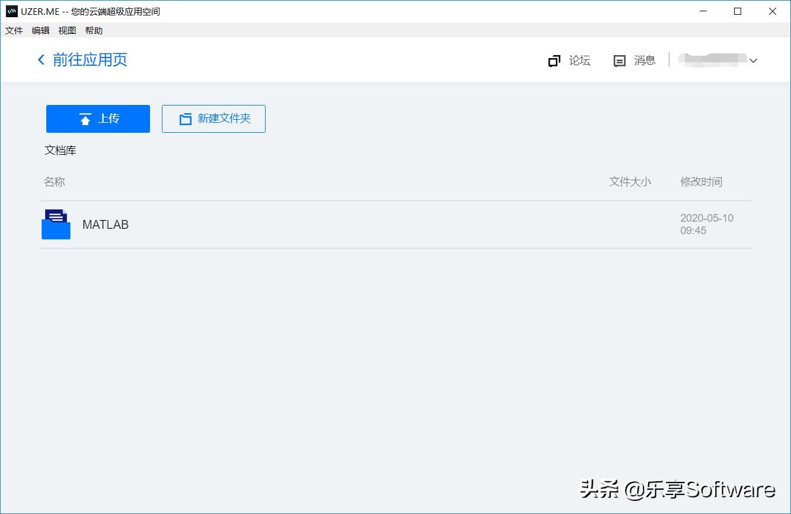Click the back arrow before 前往应用页
The width and height of the screenshot is (791, 514).
tap(40, 60)
